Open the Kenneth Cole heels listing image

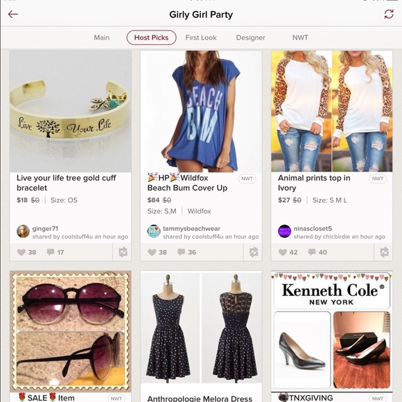tap(332, 331)
